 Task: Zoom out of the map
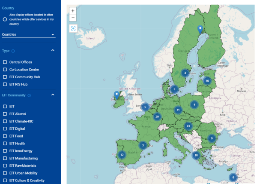[x=73, y=18]
